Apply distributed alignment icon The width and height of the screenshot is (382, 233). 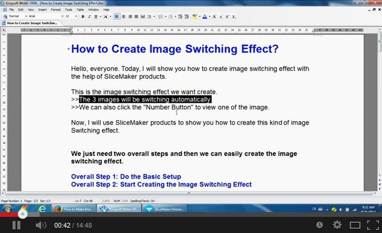[143, 17]
